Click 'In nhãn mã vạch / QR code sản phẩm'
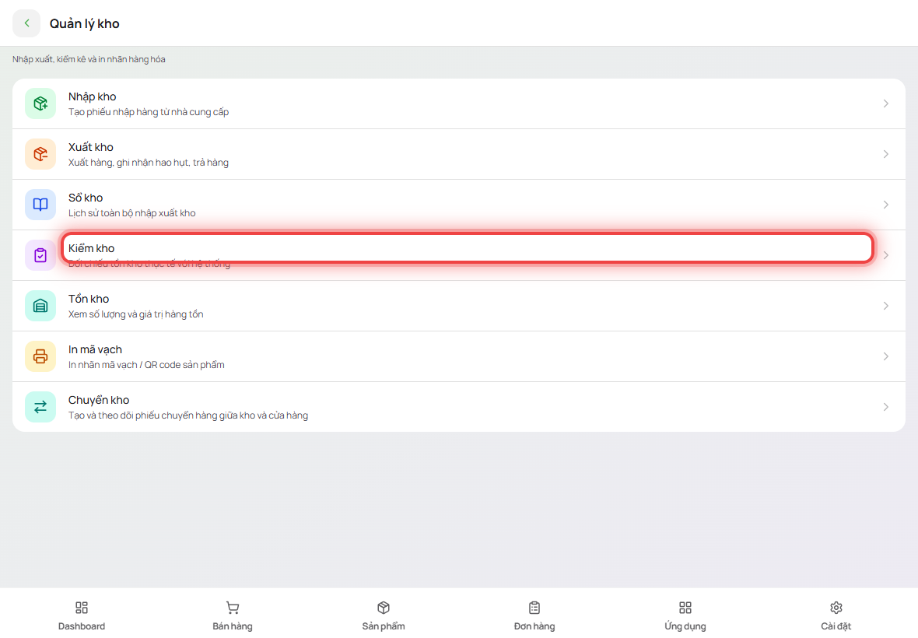The width and height of the screenshot is (918, 638). pyautogui.click(x=146, y=365)
